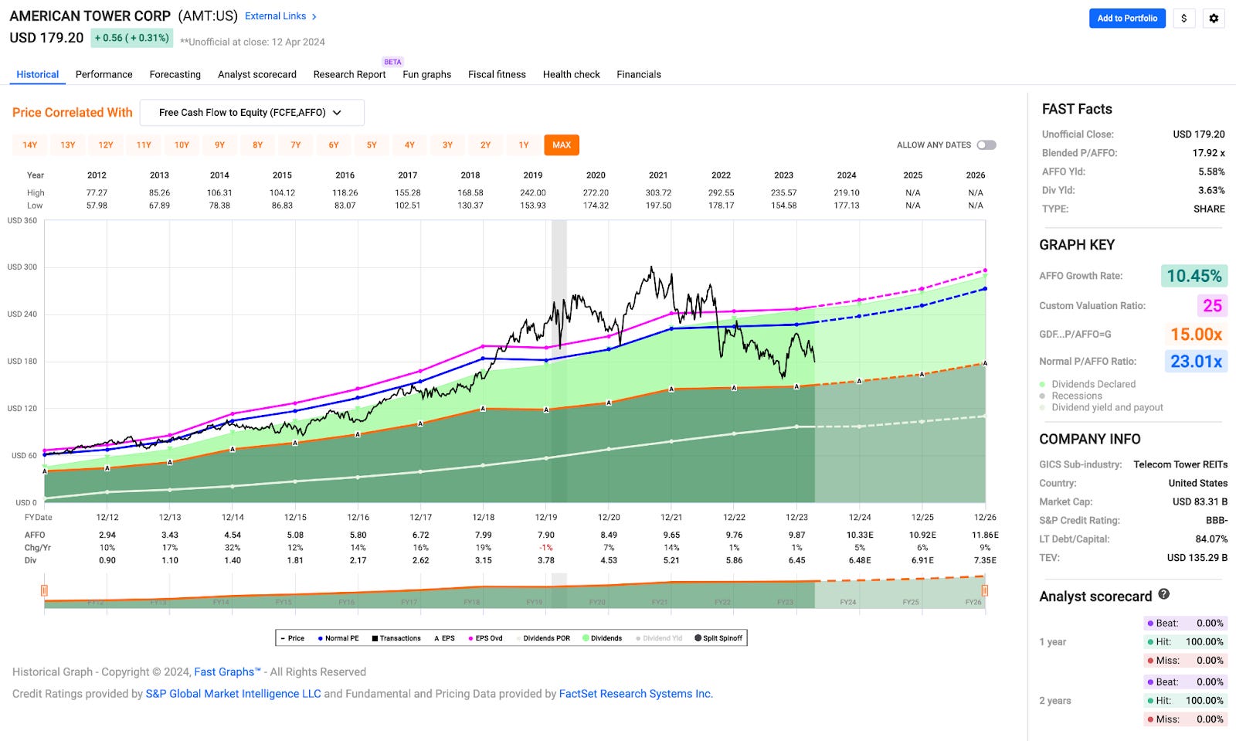This screenshot has height=741, width=1236.
Task: Select the 10Y time range
Action: (182, 145)
